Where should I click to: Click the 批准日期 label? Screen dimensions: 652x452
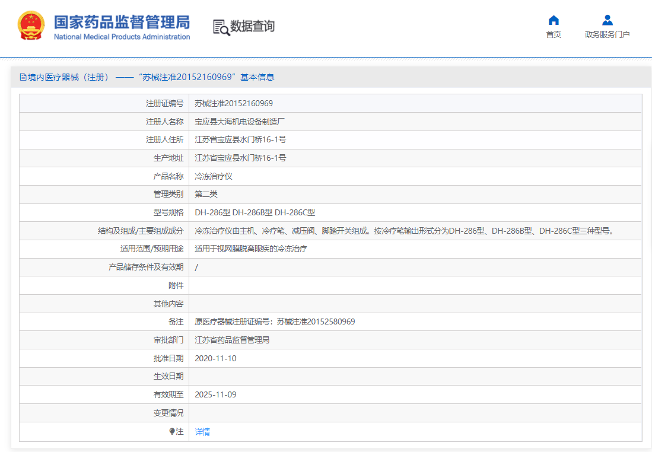168,358
